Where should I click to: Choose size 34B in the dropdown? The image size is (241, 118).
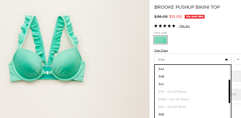pos(192,77)
